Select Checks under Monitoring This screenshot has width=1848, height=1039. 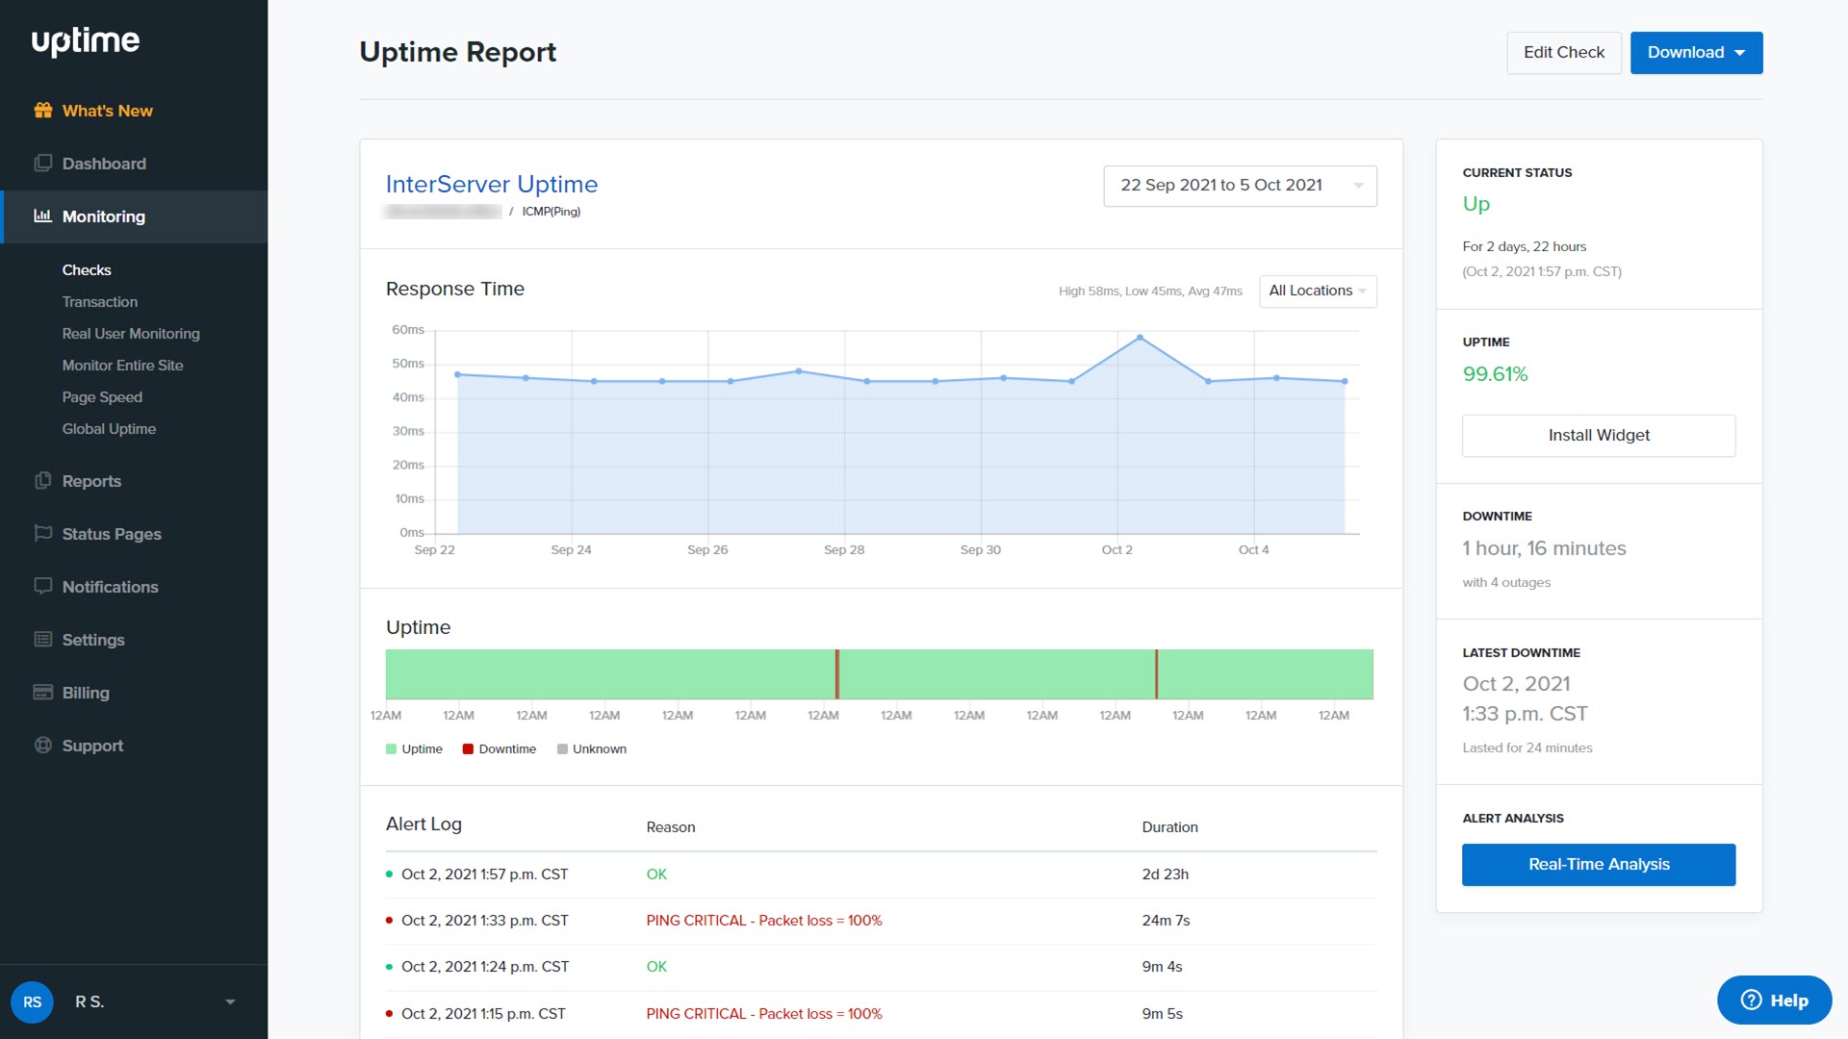(87, 270)
